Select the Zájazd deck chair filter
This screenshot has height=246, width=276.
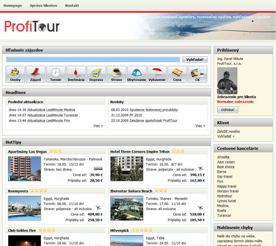pyautogui.click(x=35, y=74)
